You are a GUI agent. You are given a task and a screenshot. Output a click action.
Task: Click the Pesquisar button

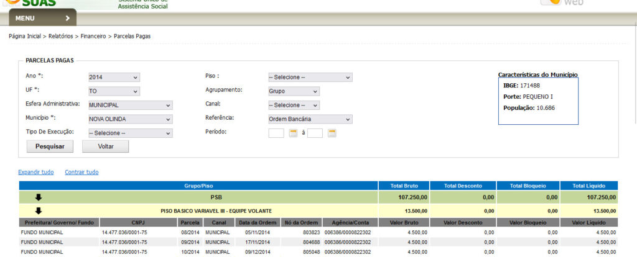50,147
